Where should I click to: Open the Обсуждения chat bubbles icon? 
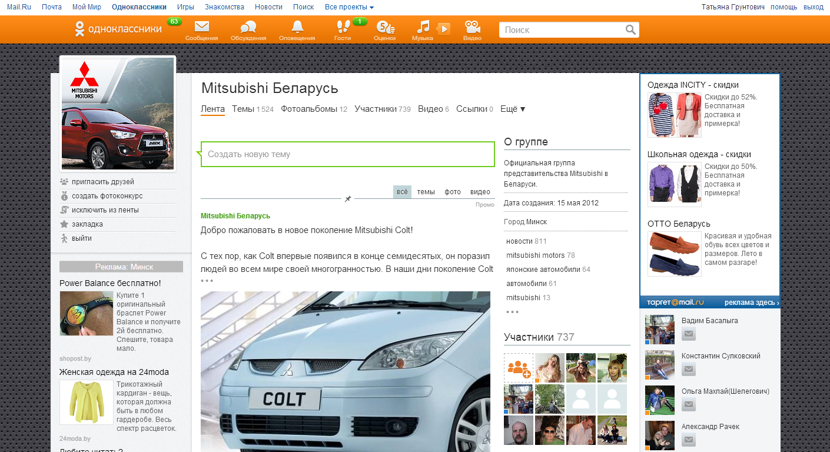(x=248, y=26)
